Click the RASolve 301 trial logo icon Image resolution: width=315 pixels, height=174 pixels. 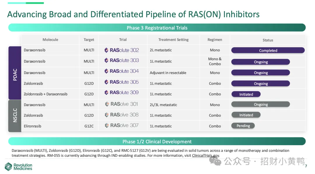pyautogui.click(x=107, y=104)
